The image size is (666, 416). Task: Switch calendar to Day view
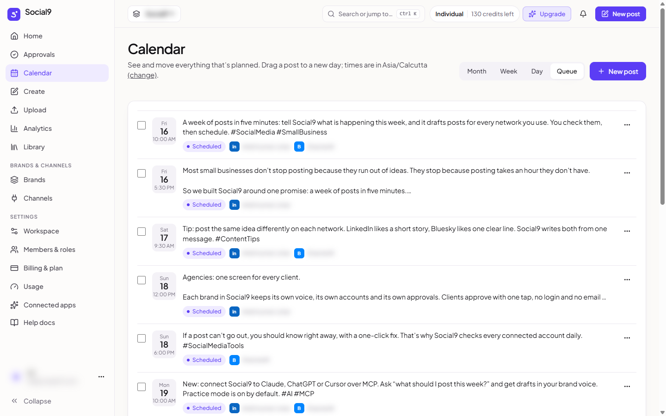pos(537,71)
